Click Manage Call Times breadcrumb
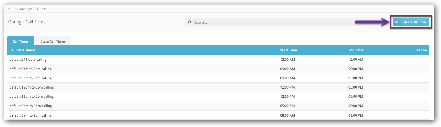This screenshot has height=127, width=441. coord(34,9)
